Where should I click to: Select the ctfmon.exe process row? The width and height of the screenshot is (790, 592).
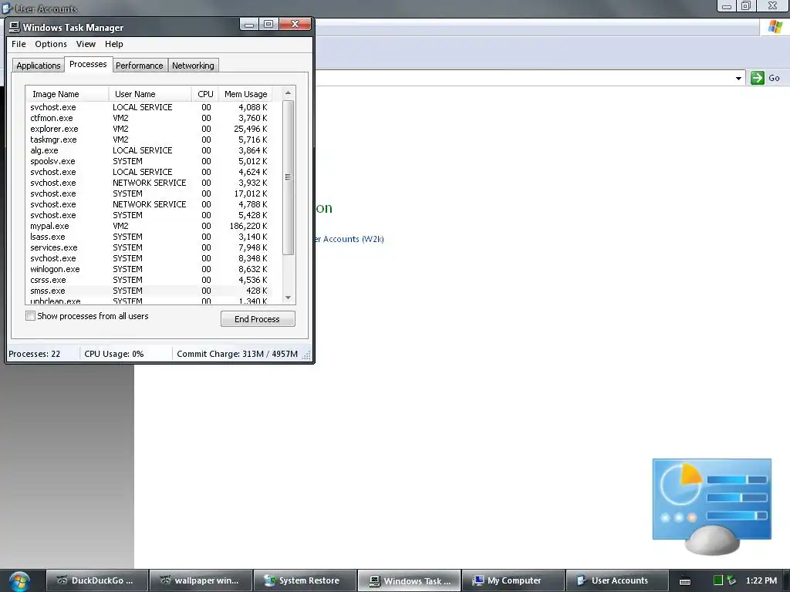(149, 118)
